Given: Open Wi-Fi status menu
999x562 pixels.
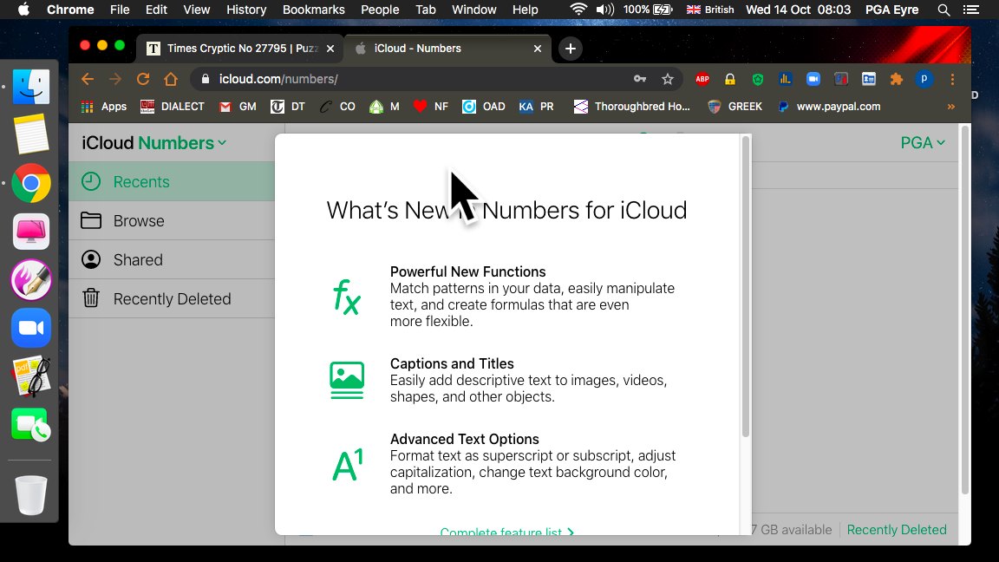Looking at the screenshot, I should coord(578,10).
